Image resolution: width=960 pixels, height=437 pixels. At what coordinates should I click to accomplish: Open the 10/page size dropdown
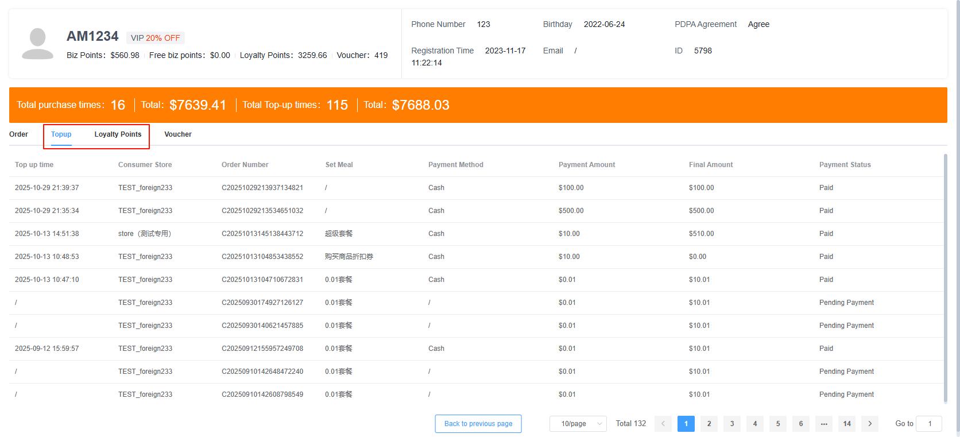(578, 424)
